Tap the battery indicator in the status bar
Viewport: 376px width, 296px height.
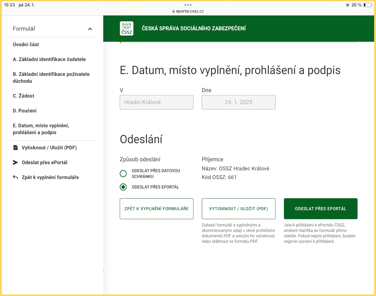coord(367,5)
